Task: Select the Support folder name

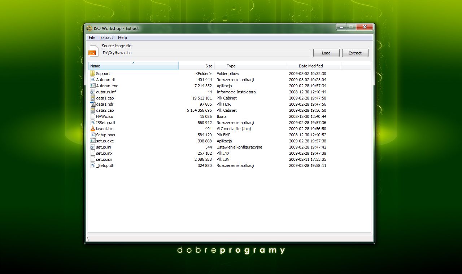Action: coord(103,74)
